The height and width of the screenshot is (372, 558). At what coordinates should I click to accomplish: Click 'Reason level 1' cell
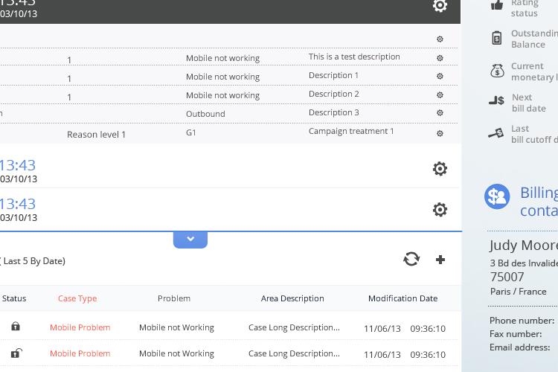(x=96, y=135)
